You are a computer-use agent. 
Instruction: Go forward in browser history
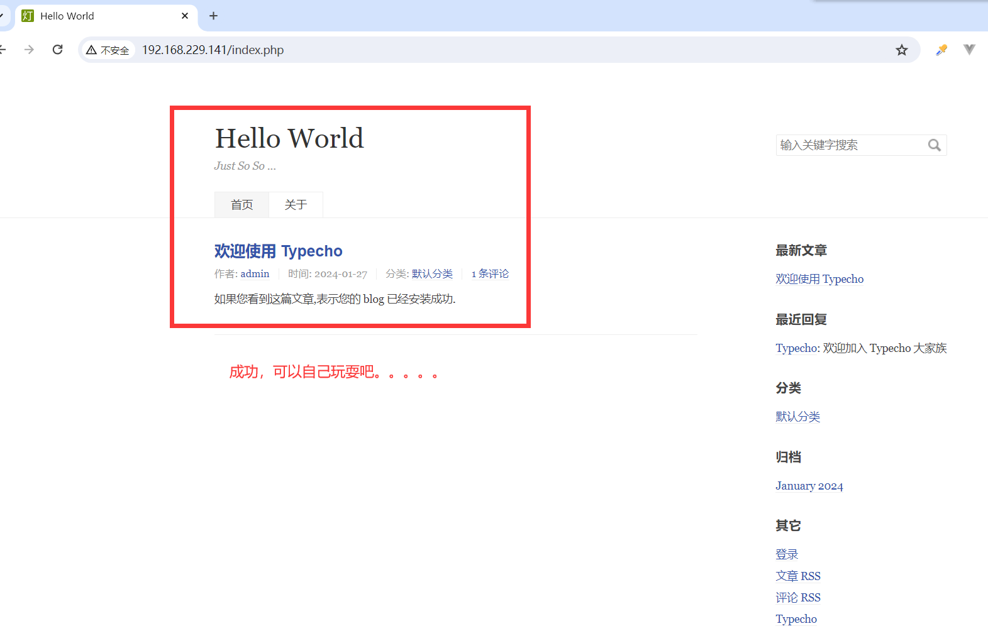coord(29,50)
